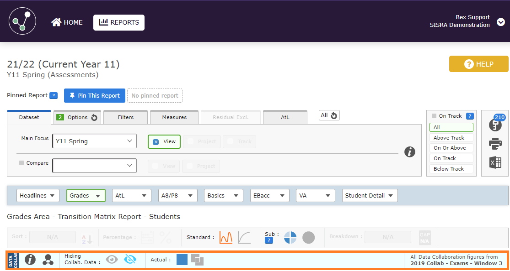This screenshot has width=510, height=271.
Task: Show collaboration data with the eye icon
Action: pyautogui.click(x=112, y=260)
